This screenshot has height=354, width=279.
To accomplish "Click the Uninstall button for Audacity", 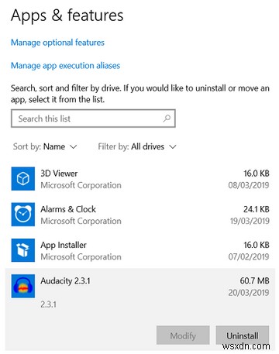I will pyautogui.click(x=243, y=335).
